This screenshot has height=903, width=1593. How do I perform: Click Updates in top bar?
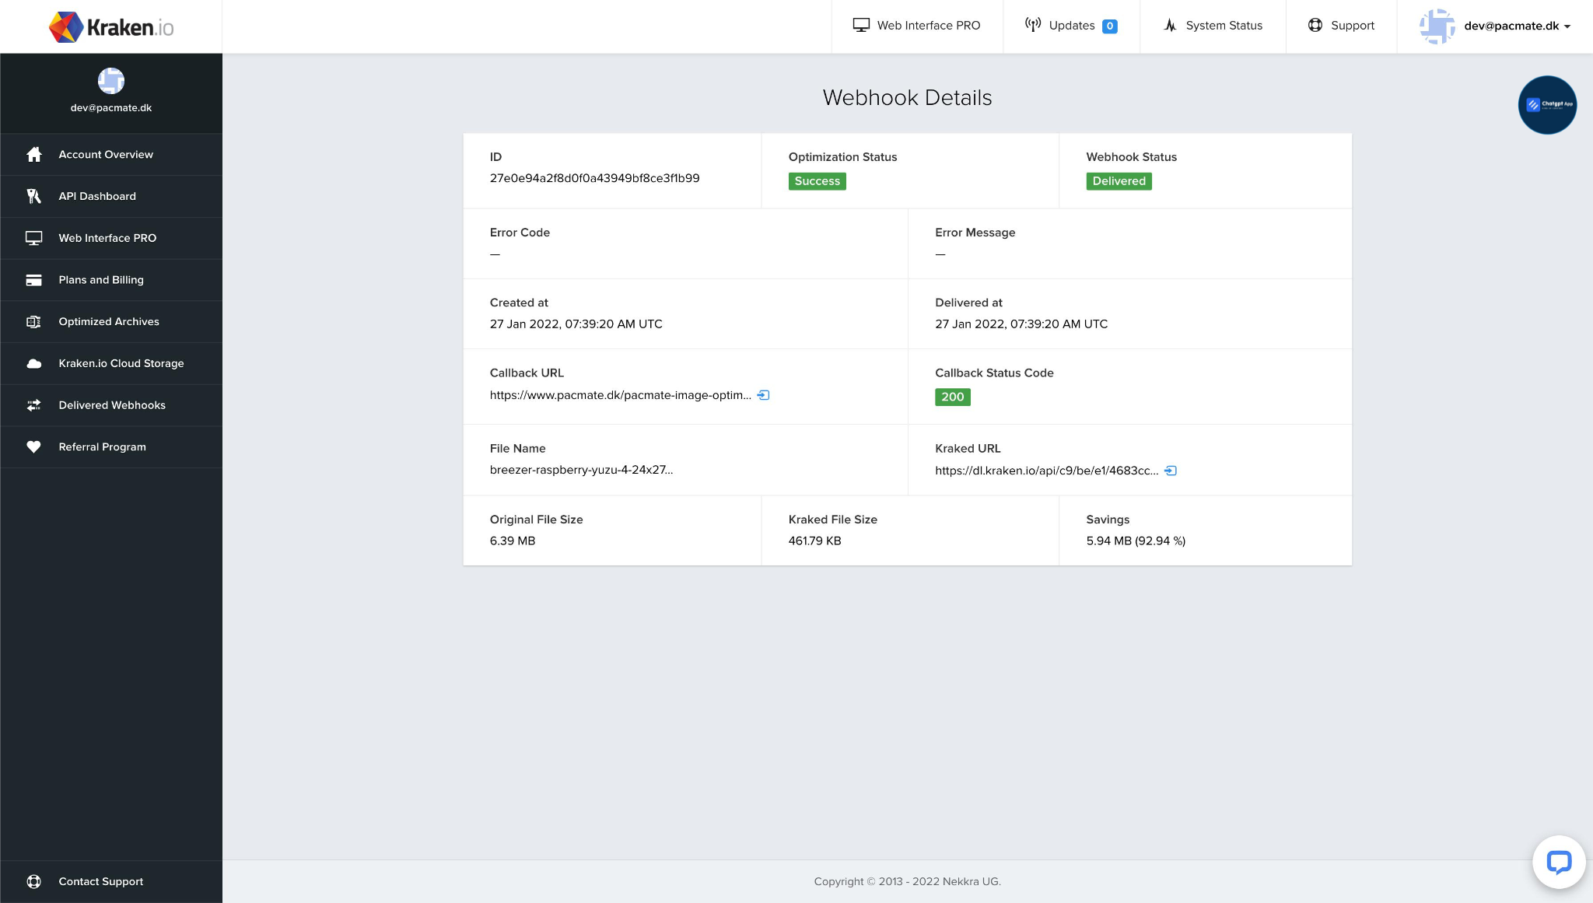(x=1071, y=26)
